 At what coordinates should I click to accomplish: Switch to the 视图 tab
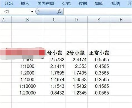tap(115, 4)
